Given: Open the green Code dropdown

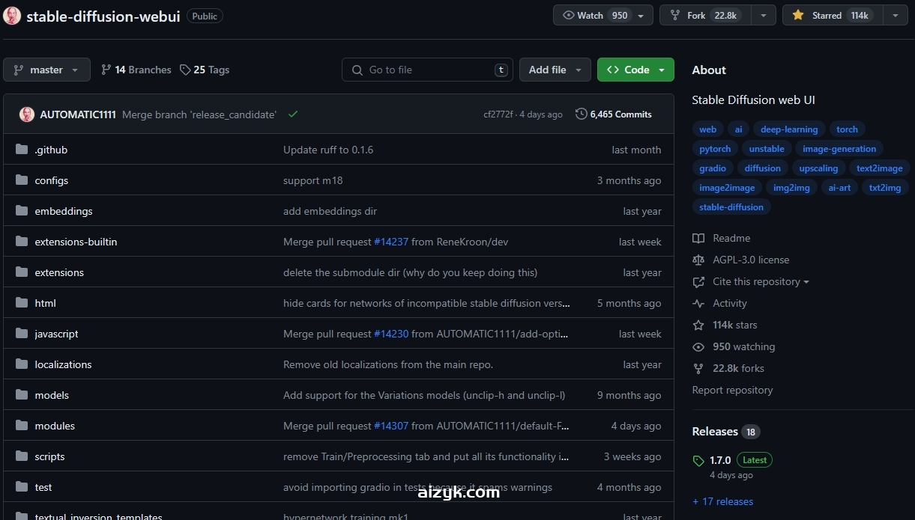Looking at the screenshot, I should pyautogui.click(x=635, y=70).
